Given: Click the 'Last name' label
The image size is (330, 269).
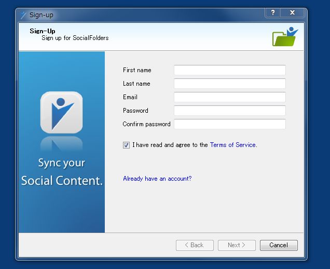Looking at the screenshot, I should pos(136,84).
